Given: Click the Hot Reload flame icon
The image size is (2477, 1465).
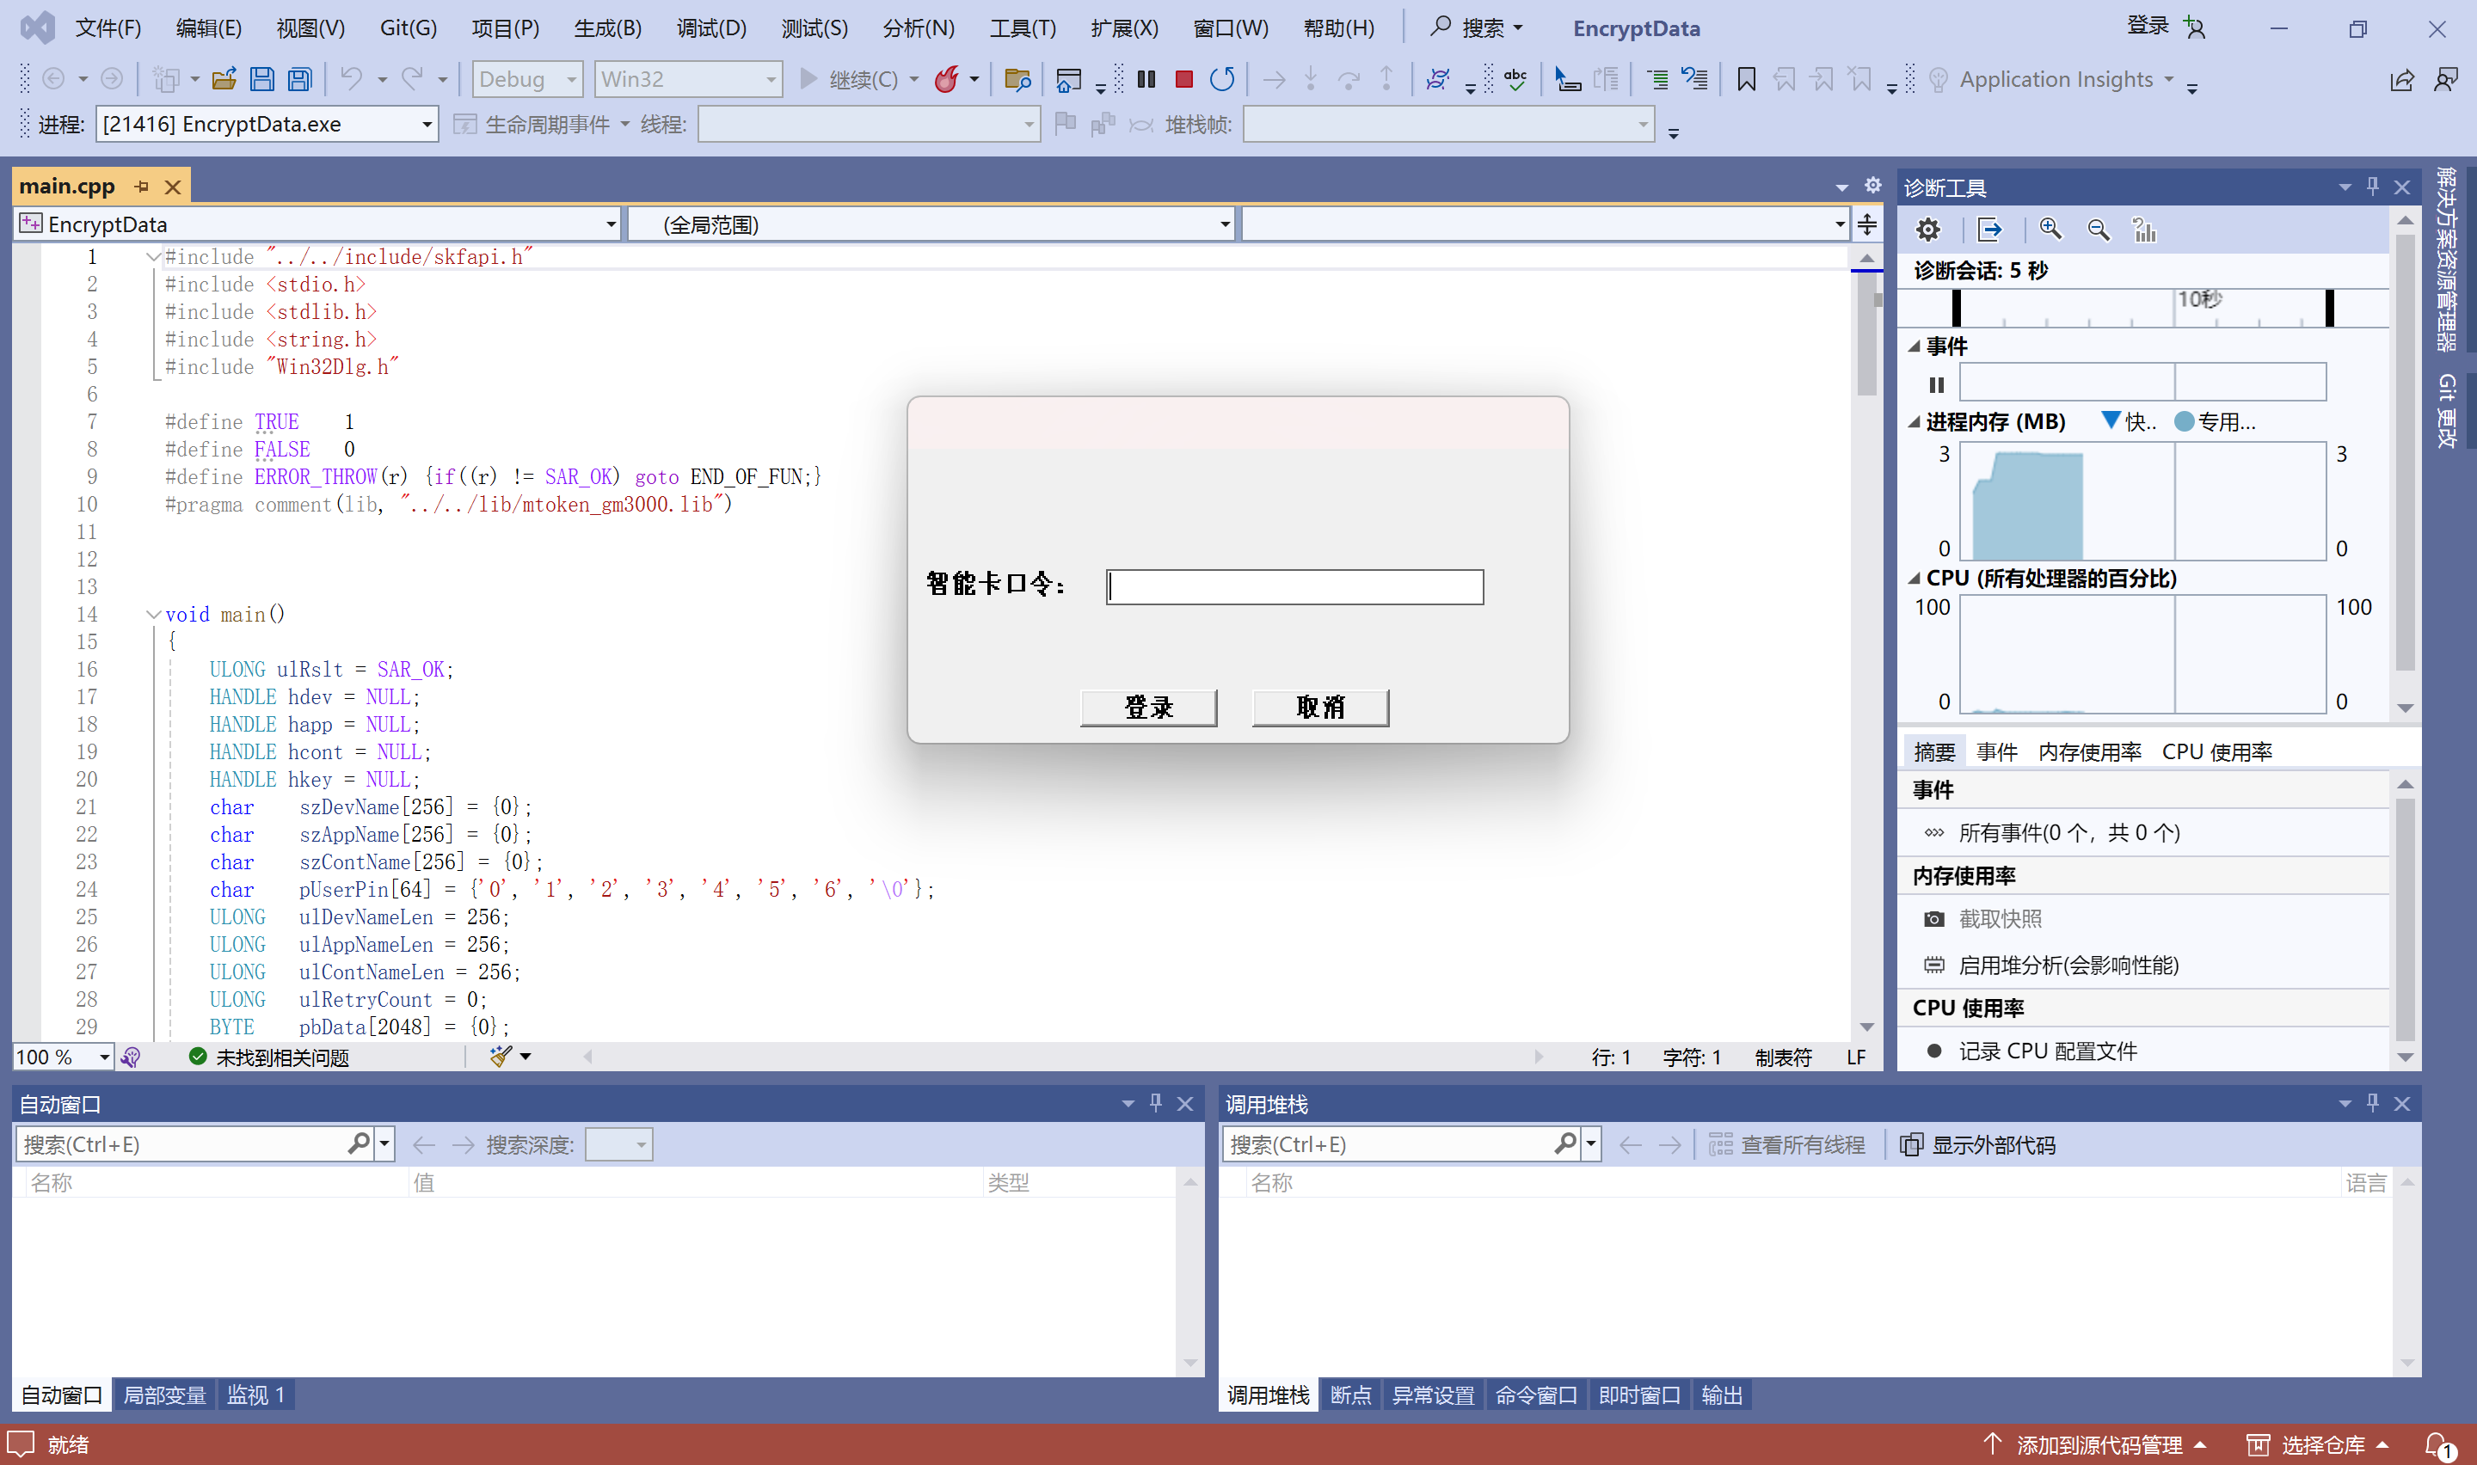Looking at the screenshot, I should [946, 79].
